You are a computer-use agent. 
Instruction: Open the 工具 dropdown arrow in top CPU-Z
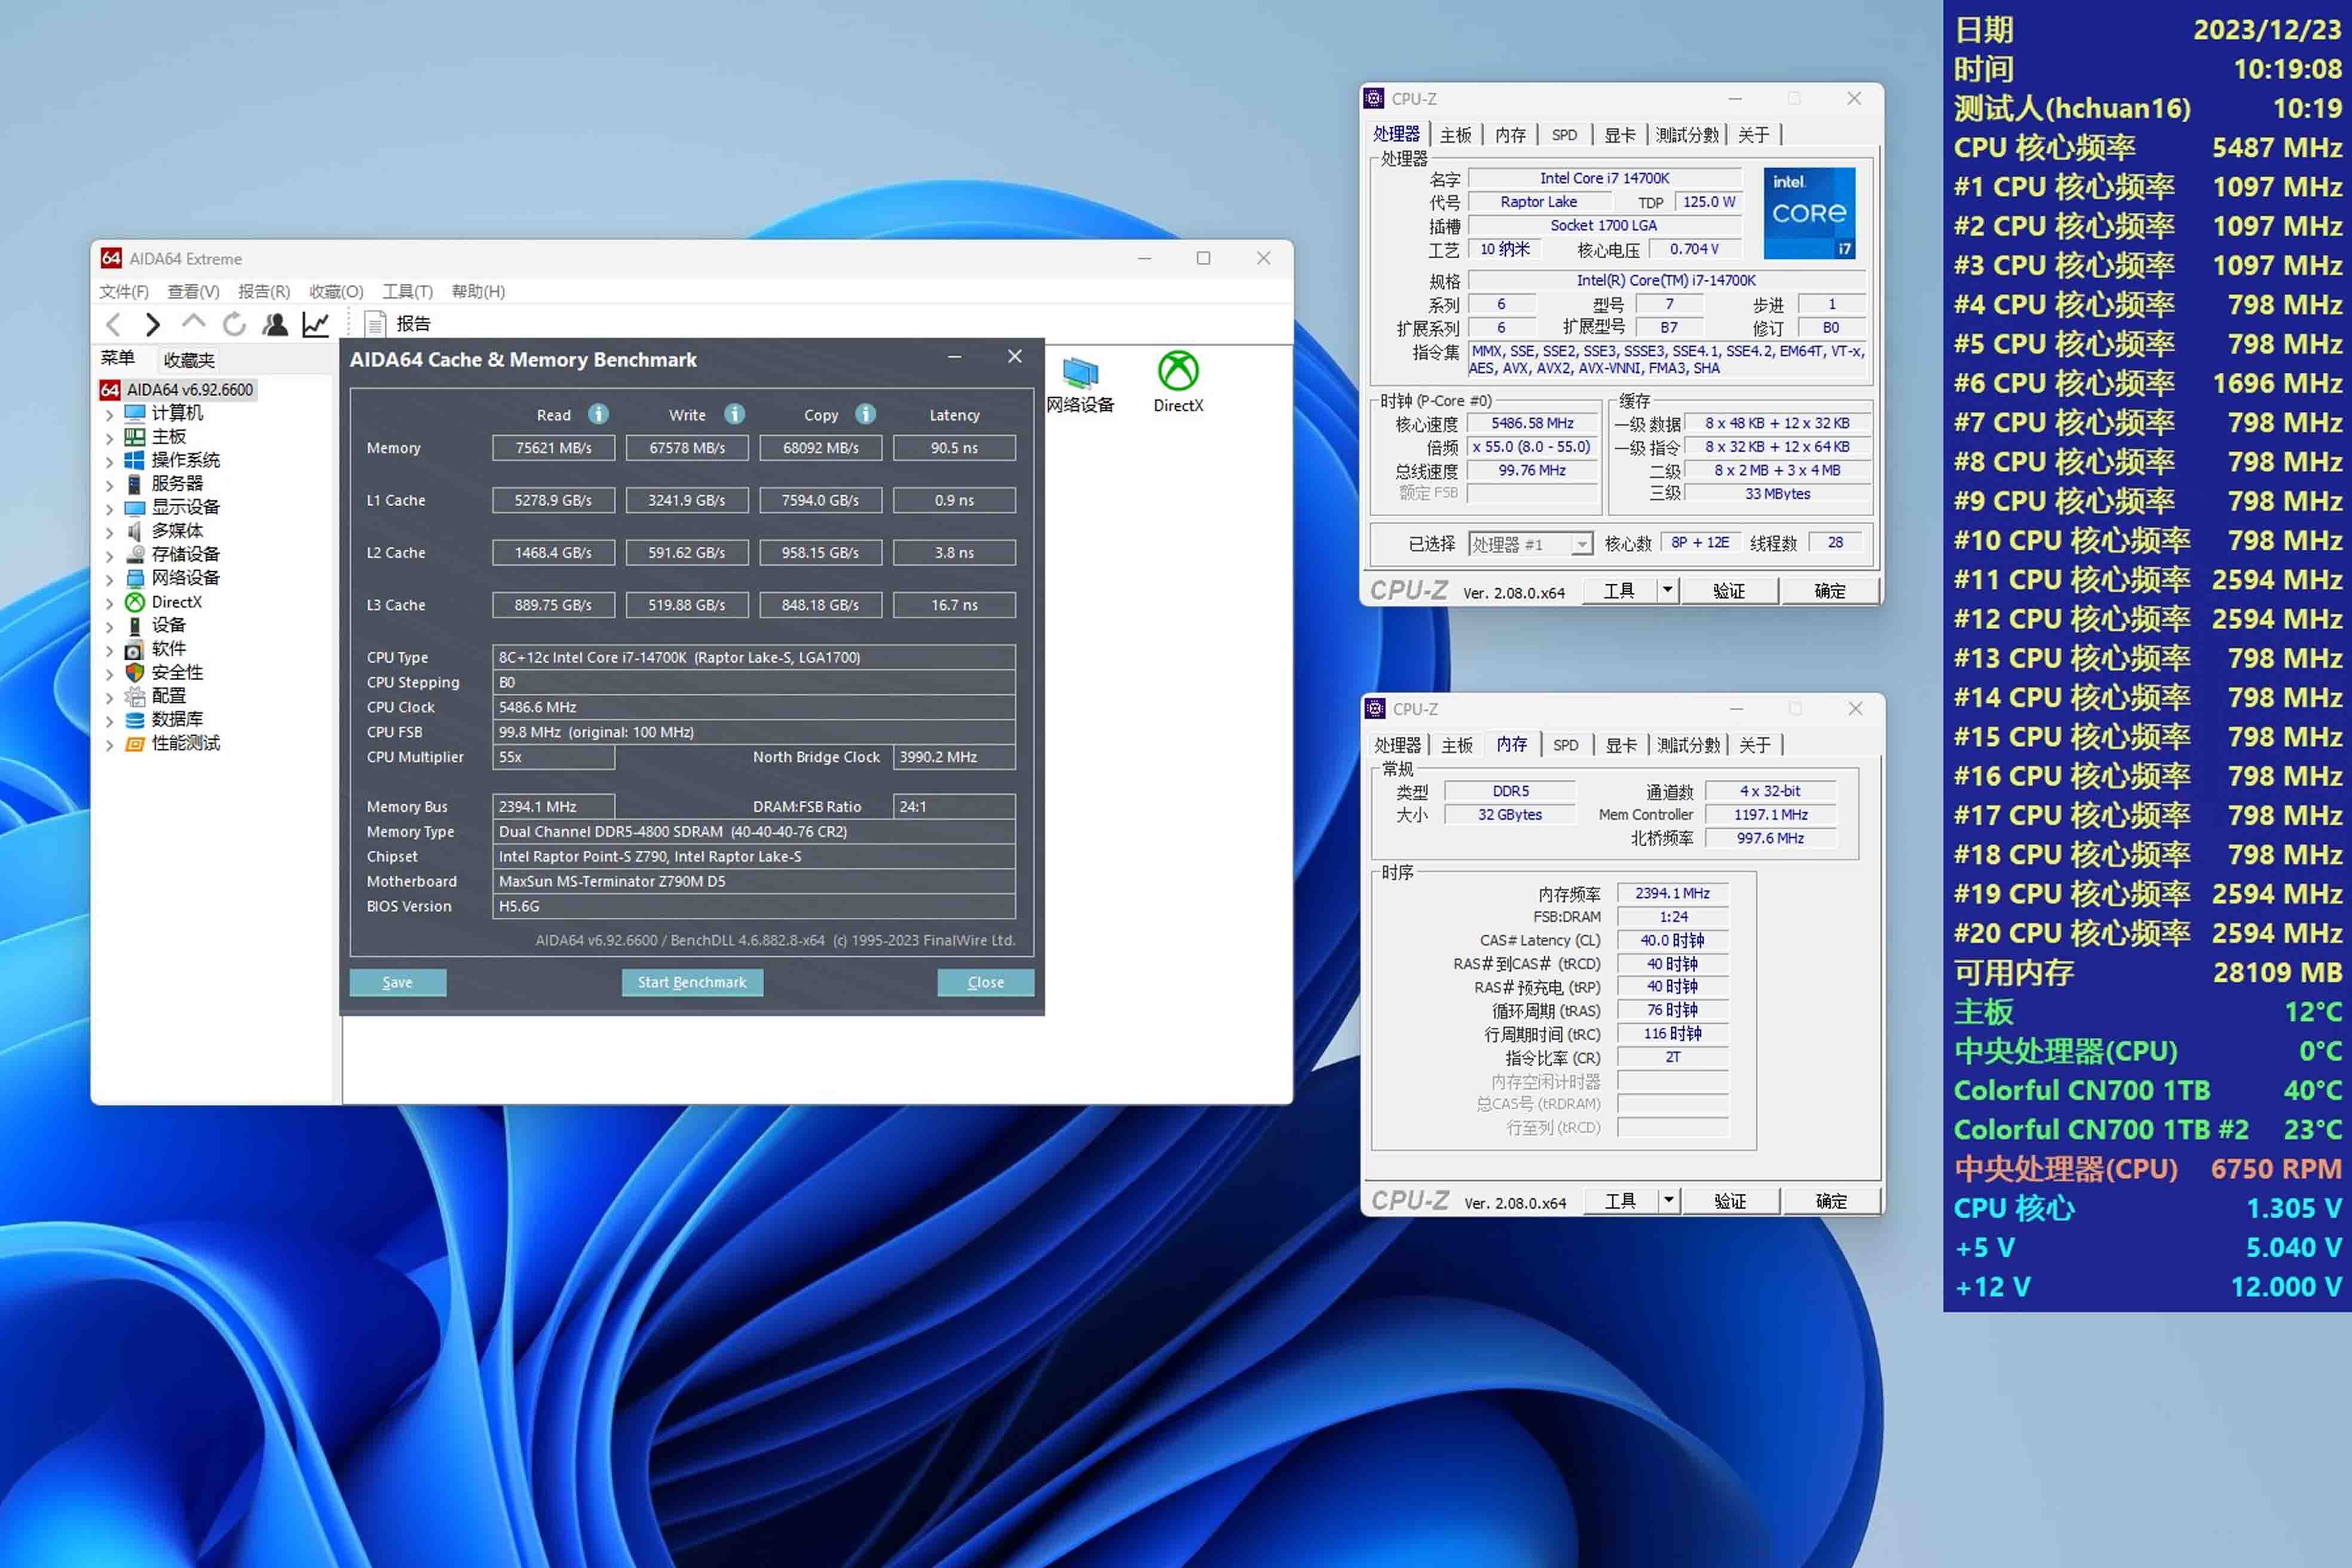(x=1667, y=591)
